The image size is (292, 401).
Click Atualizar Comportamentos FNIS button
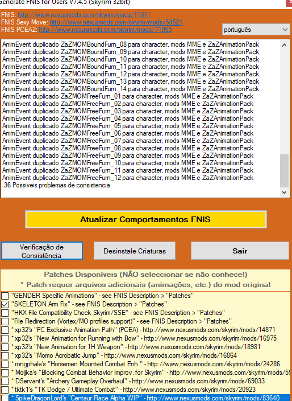[x=145, y=219]
